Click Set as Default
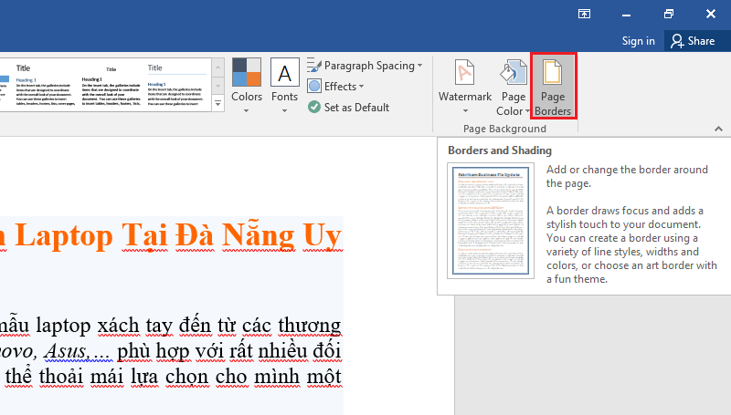The width and height of the screenshot is (731, 415). (348, 108)
